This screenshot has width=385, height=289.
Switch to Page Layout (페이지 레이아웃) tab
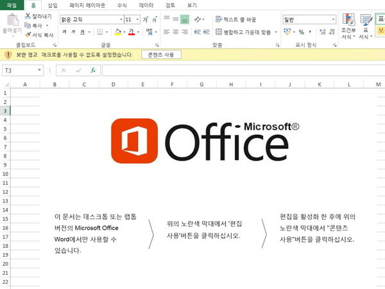(x=87, y=5)
